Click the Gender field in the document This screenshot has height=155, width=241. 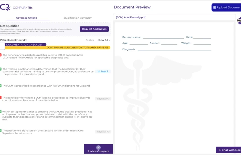[169, 43]
